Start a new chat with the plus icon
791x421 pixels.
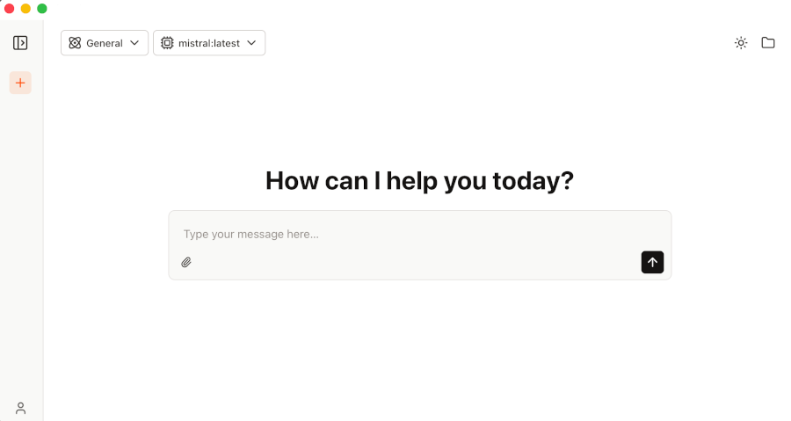(x=20, y=83)
